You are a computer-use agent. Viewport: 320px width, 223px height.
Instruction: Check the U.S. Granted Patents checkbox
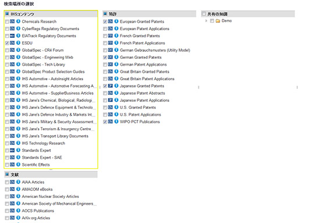click(105, 108)
